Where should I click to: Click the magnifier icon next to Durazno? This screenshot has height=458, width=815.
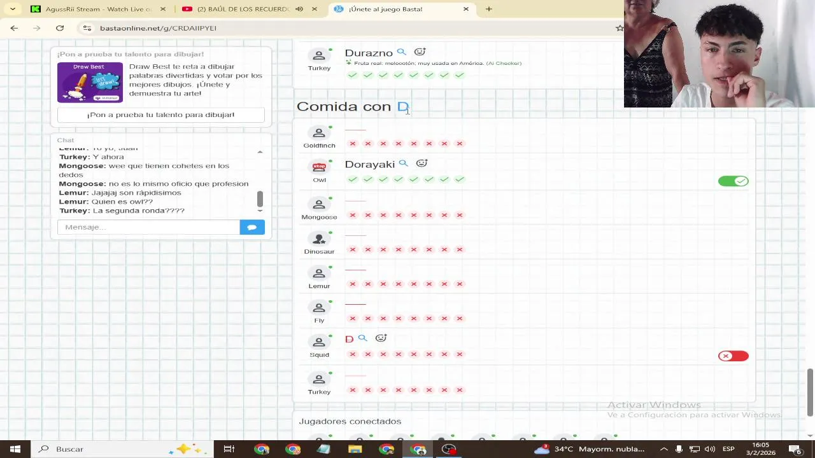(401, 52)
